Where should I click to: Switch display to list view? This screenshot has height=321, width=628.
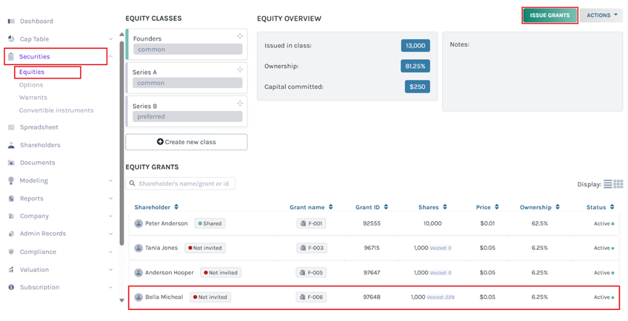pos(608,184)
